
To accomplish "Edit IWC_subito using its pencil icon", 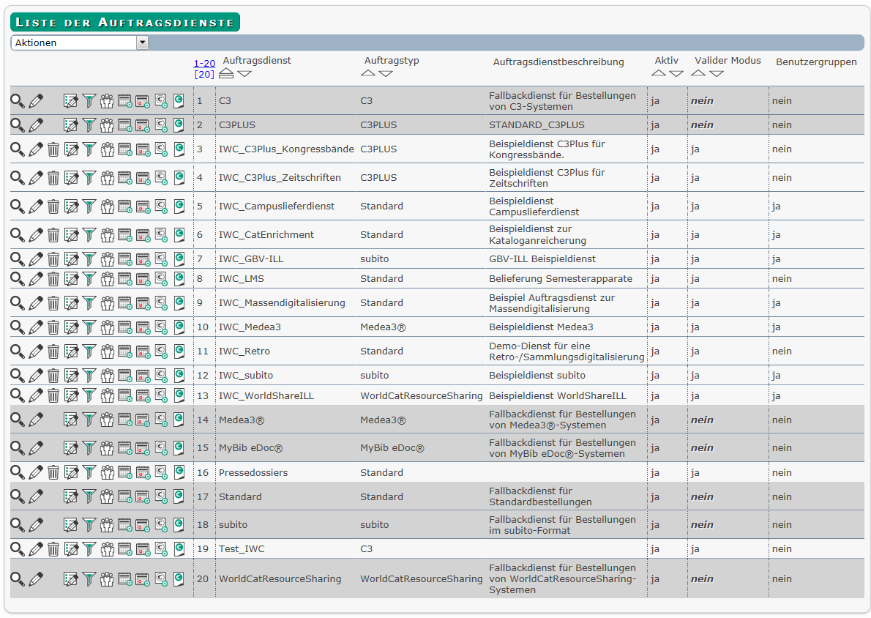I will (36, 376).
